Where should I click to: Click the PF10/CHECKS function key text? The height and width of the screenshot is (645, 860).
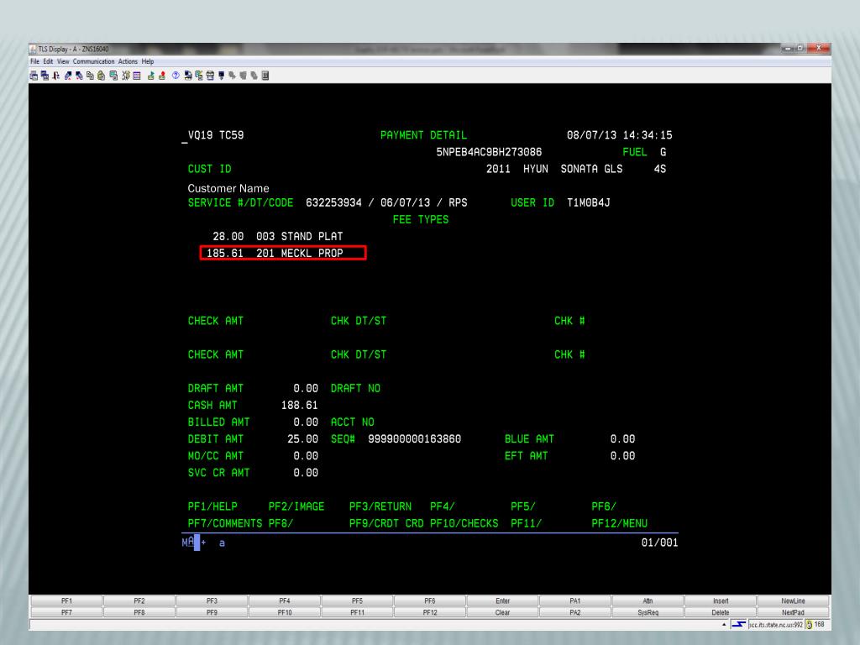click(464, 523)
